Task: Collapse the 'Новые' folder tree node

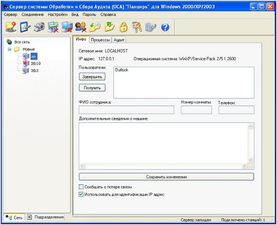Action: [x=10, y=49]
